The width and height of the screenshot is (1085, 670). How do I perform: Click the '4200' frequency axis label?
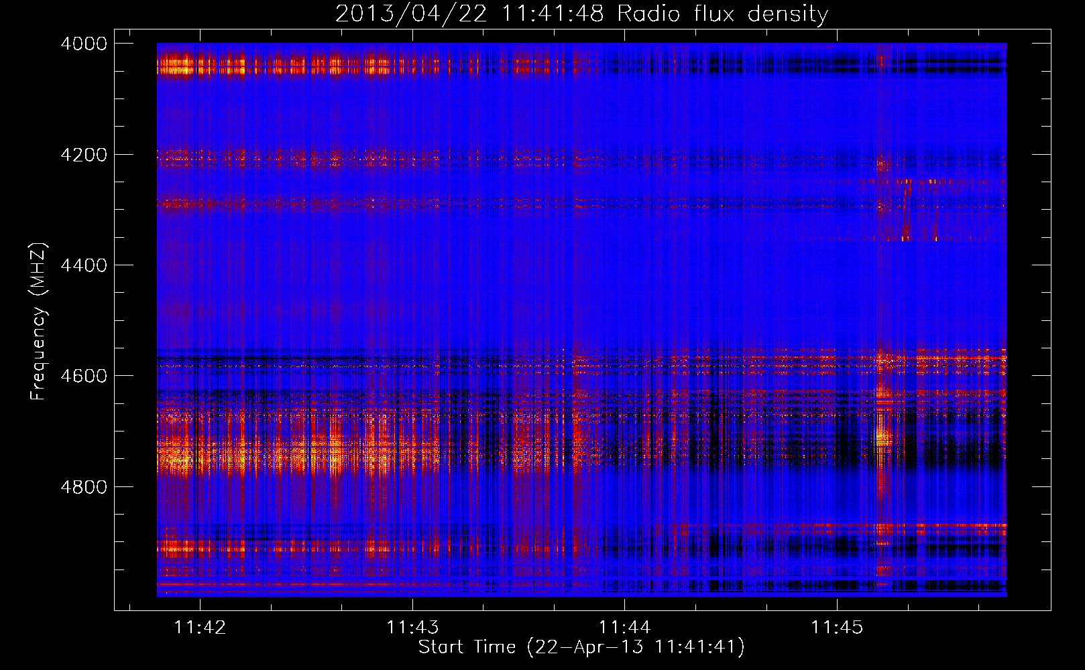pos(84,155)
